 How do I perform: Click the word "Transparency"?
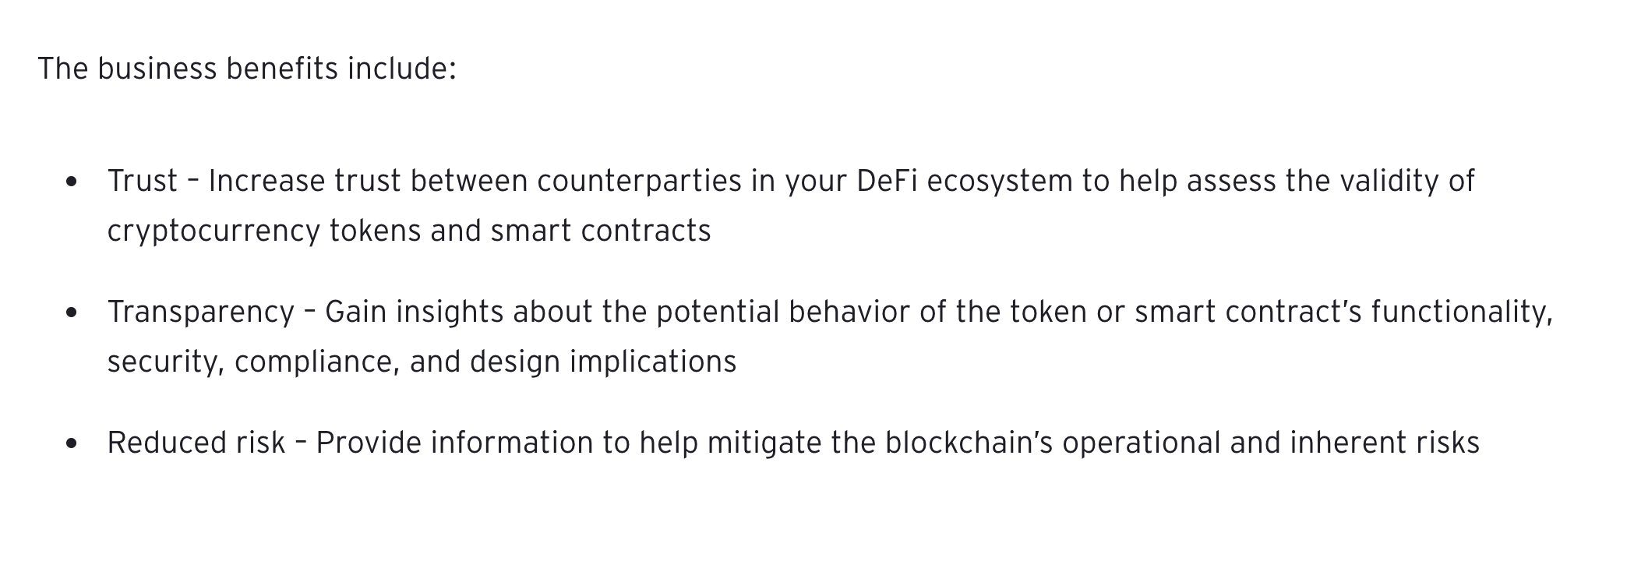[201, 312]
